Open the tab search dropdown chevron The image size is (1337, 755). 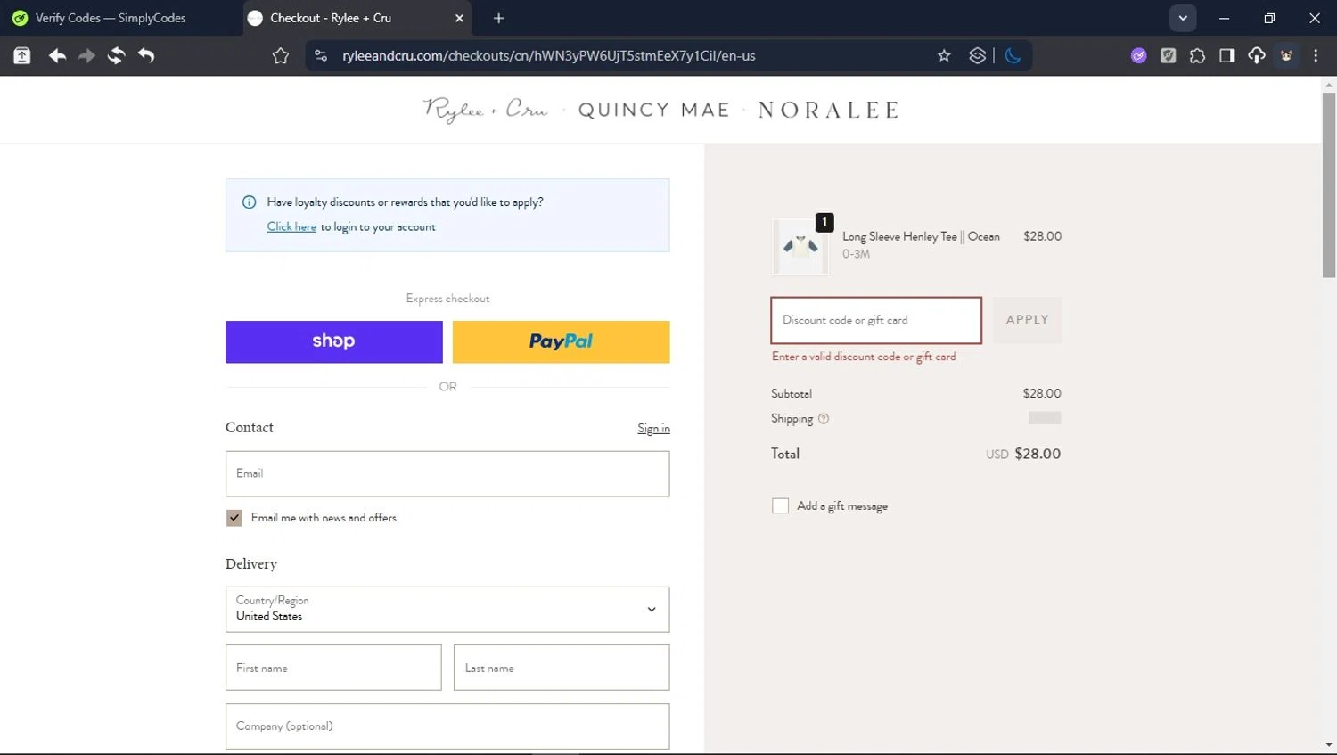click(x=1183, y=18)
